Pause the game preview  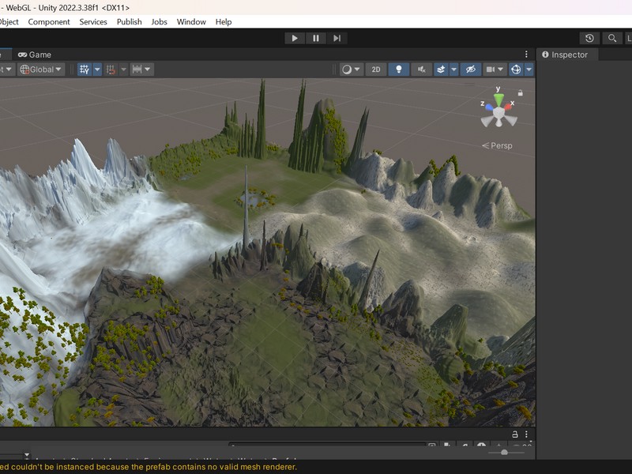(x=316, y=38)
